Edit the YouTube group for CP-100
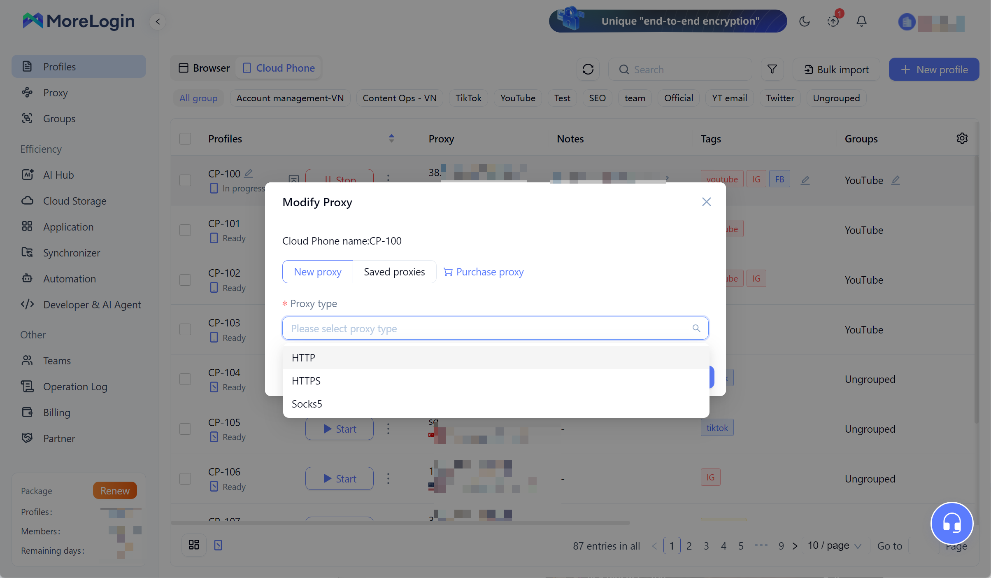The image size is (991, 578). [x=896, y=180]
